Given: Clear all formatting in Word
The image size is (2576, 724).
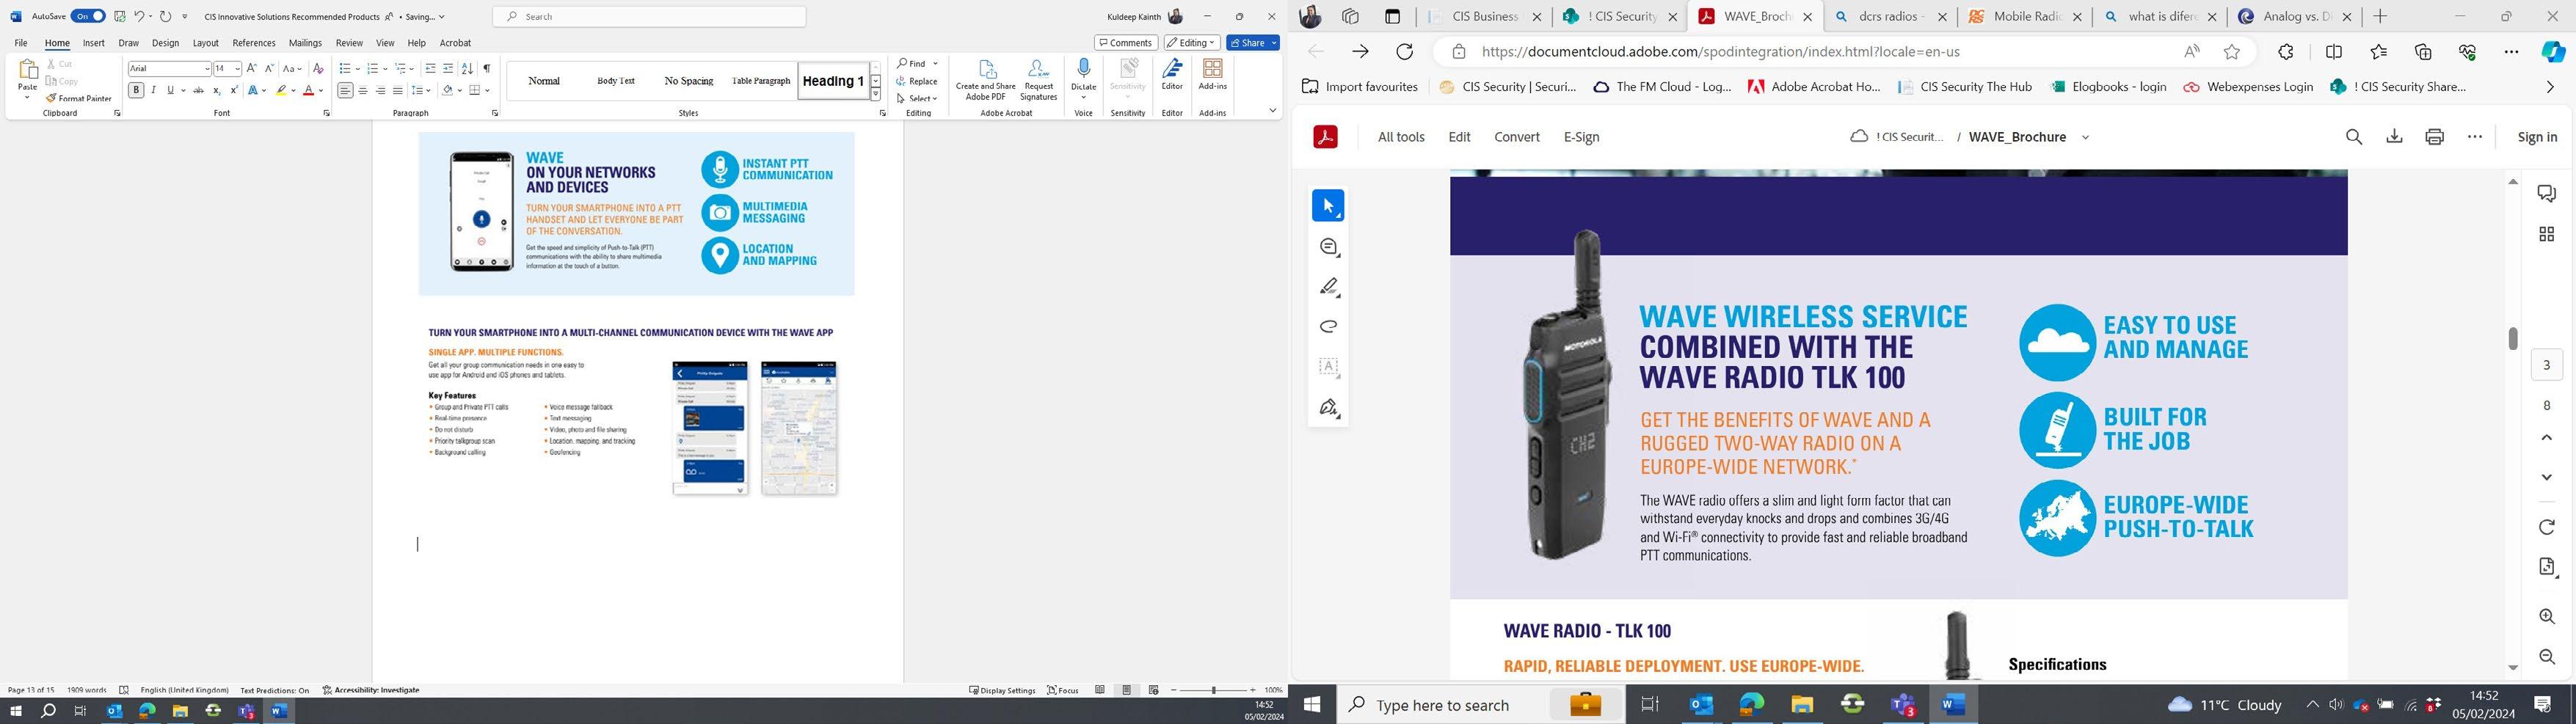Looking at the screenshot, I should 318,68.
